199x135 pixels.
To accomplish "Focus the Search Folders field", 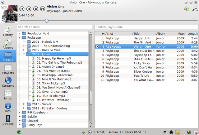I will click(x=54, y=27).
